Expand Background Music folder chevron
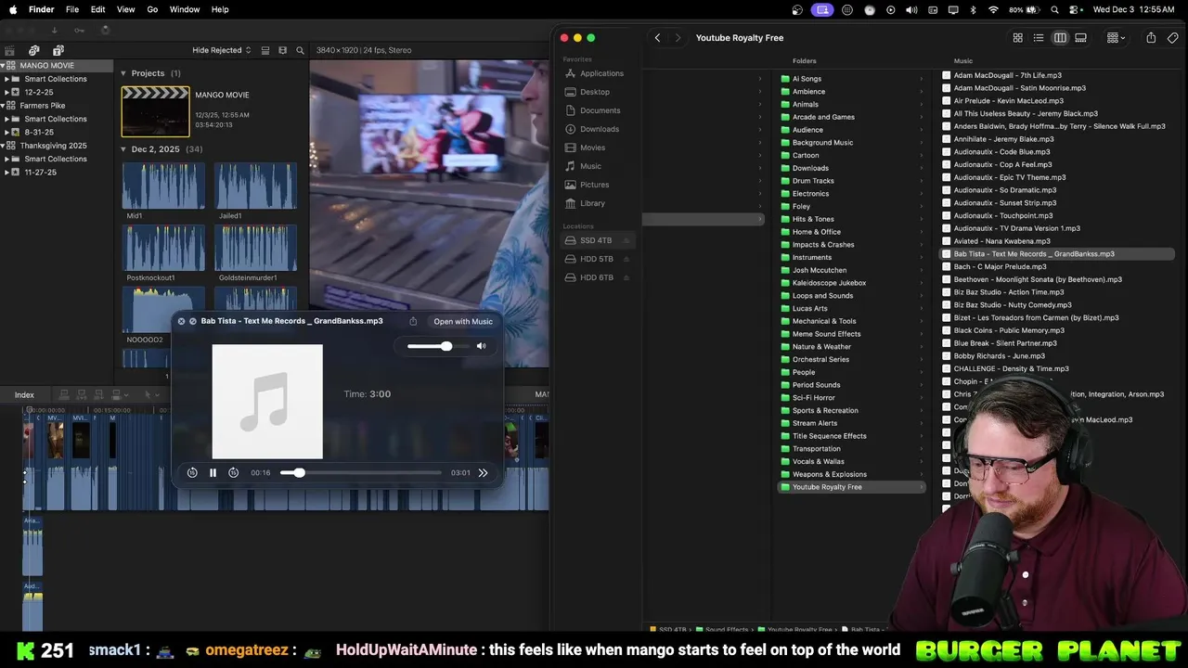This screenshot has width=1188, height=668. pyautogui.click(x=922, y=143)
